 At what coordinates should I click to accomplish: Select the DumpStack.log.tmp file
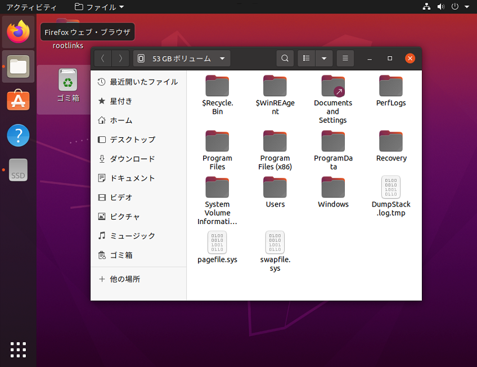pyautogui.click(x=391, y=196)
